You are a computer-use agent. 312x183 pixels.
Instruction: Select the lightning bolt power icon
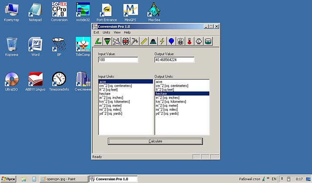click(x=162, y=41)
